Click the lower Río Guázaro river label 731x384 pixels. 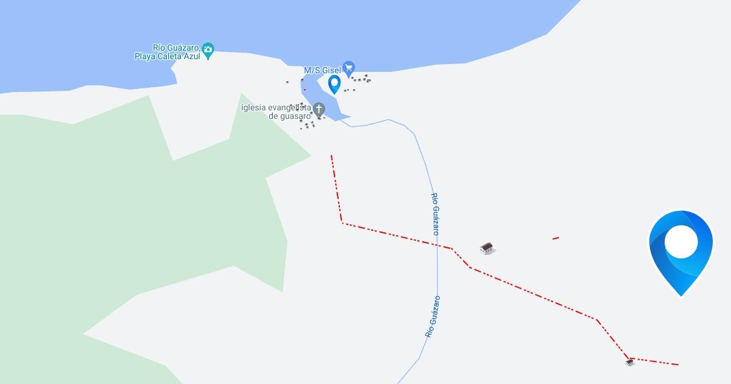pos(432,317)
